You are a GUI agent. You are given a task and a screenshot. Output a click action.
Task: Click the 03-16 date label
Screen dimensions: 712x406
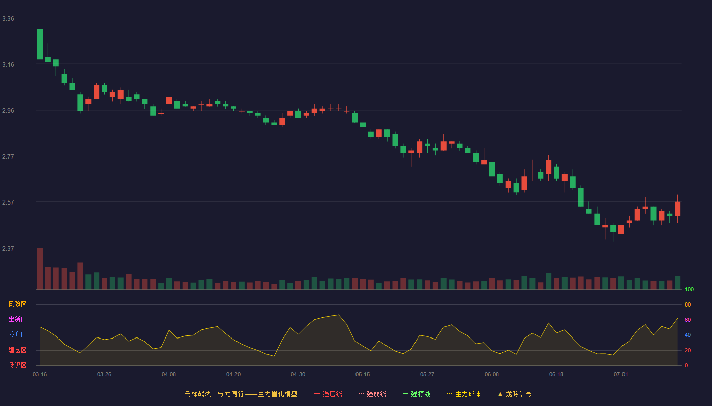(40, 374)
